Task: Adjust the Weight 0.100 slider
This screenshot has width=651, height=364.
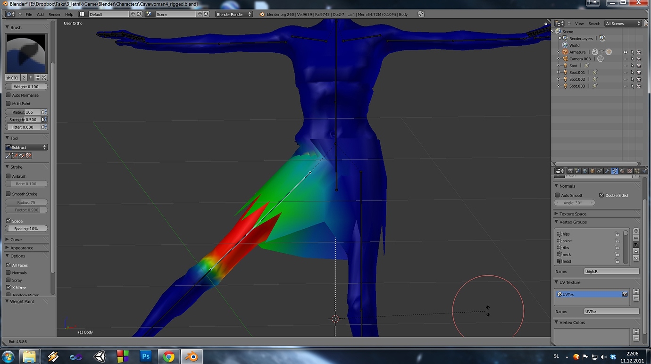Action: (x=26, y=87)
